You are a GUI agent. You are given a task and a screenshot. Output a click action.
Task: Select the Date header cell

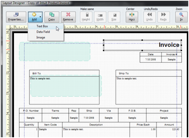tap(151, 54)
